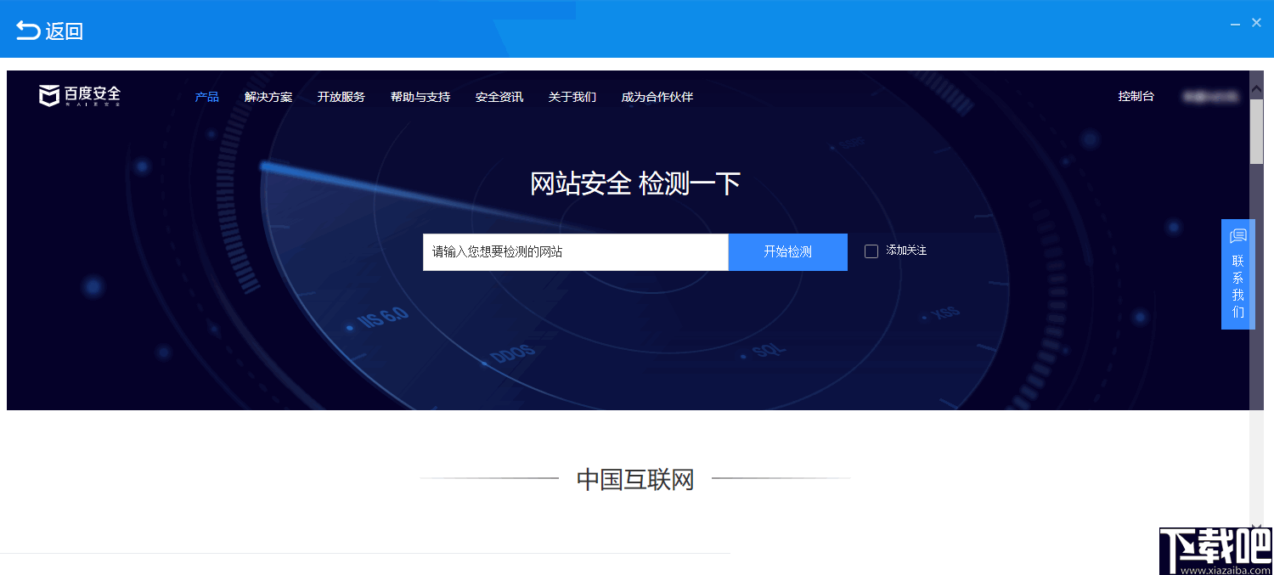
Task: Click the 成为合作伙伴 link
Action: (x=657, y=97)
